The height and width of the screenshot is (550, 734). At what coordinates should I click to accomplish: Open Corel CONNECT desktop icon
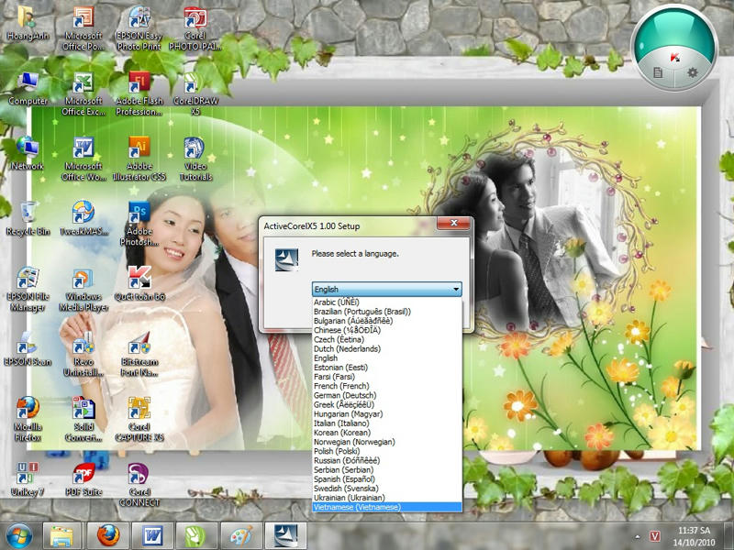coord(139,475)
